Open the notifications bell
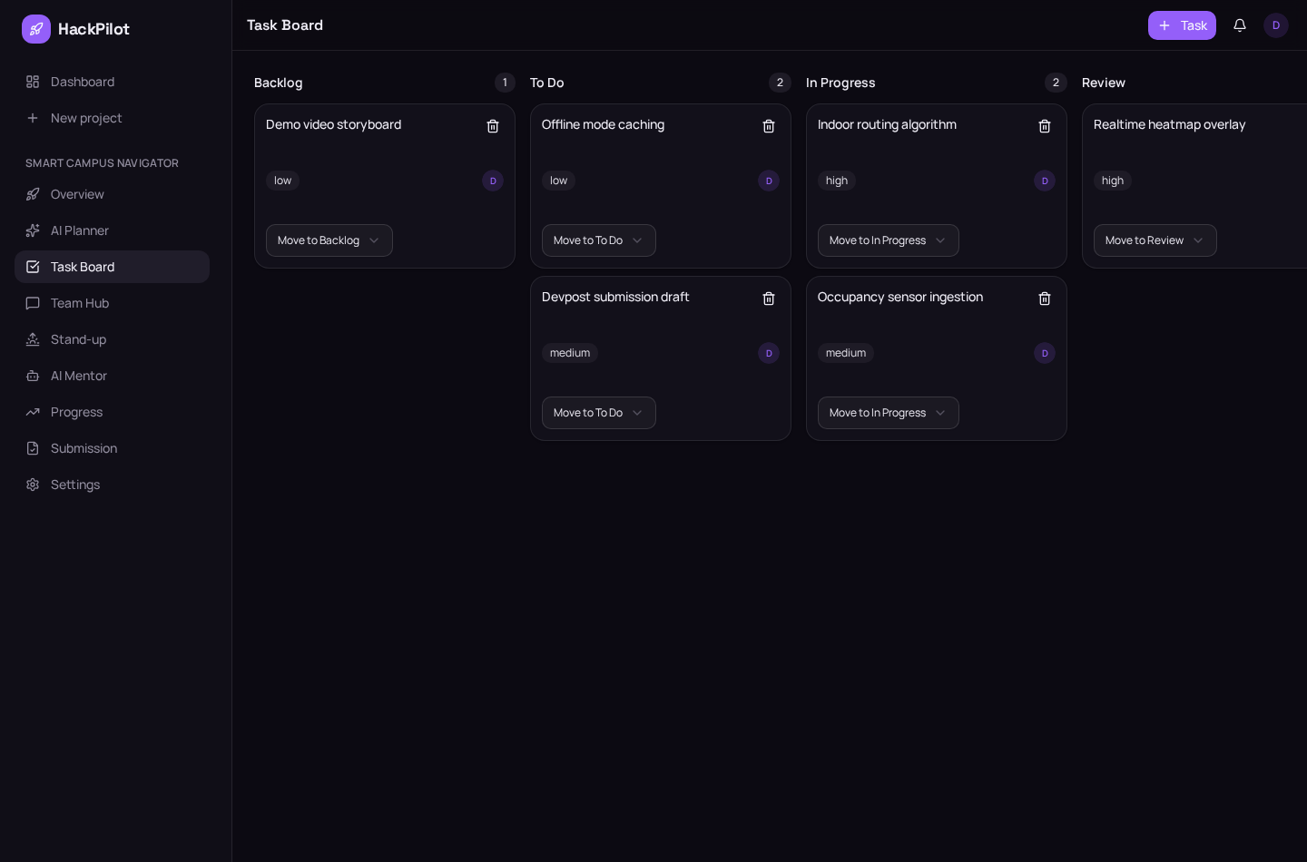1307x862 pixels. point(1240,25)
